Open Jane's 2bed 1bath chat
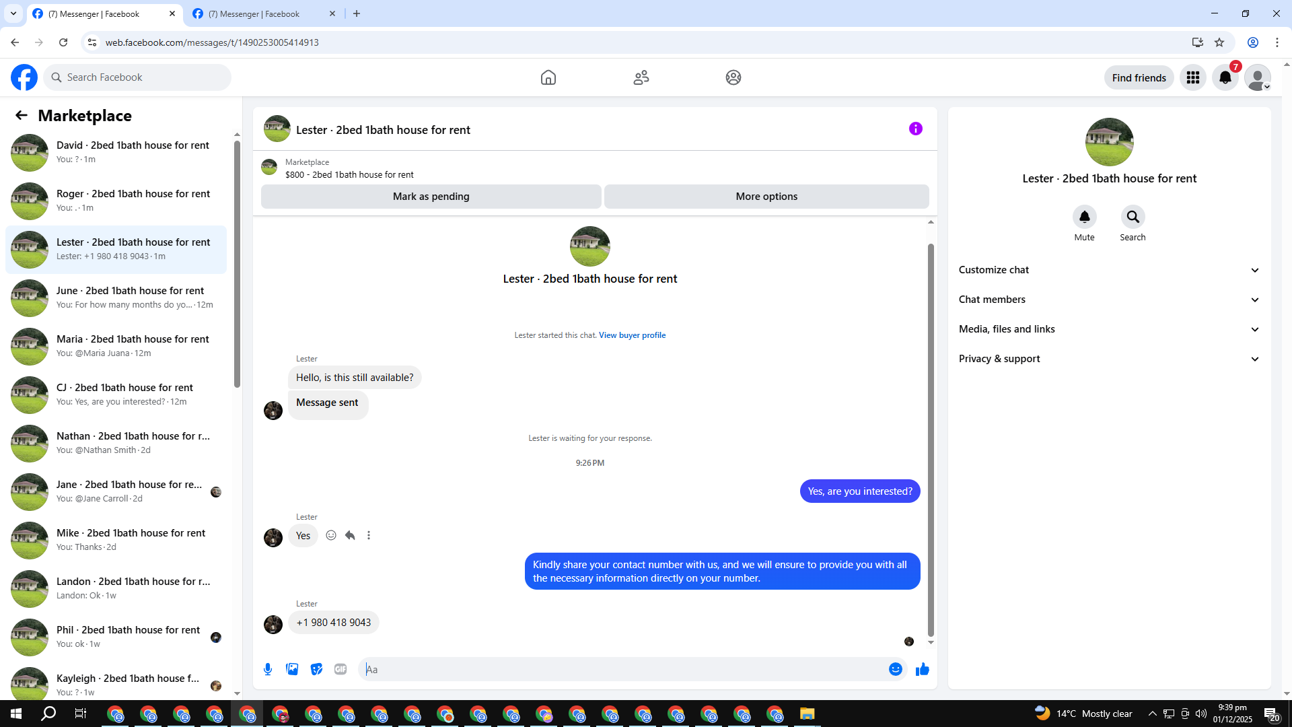Image resolution: width=1292 pixels, height=727 pixels. [x=116, y=491]
